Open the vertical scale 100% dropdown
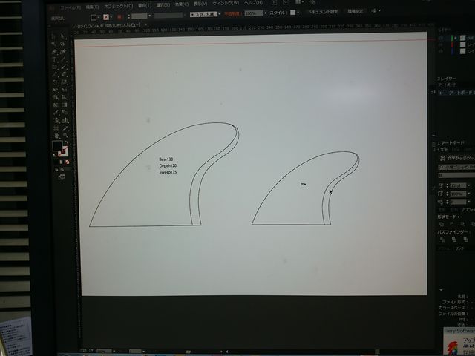The image size is (475, 356). coord(469,193)
